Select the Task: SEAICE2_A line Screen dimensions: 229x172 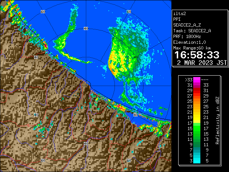coord(192,31)
